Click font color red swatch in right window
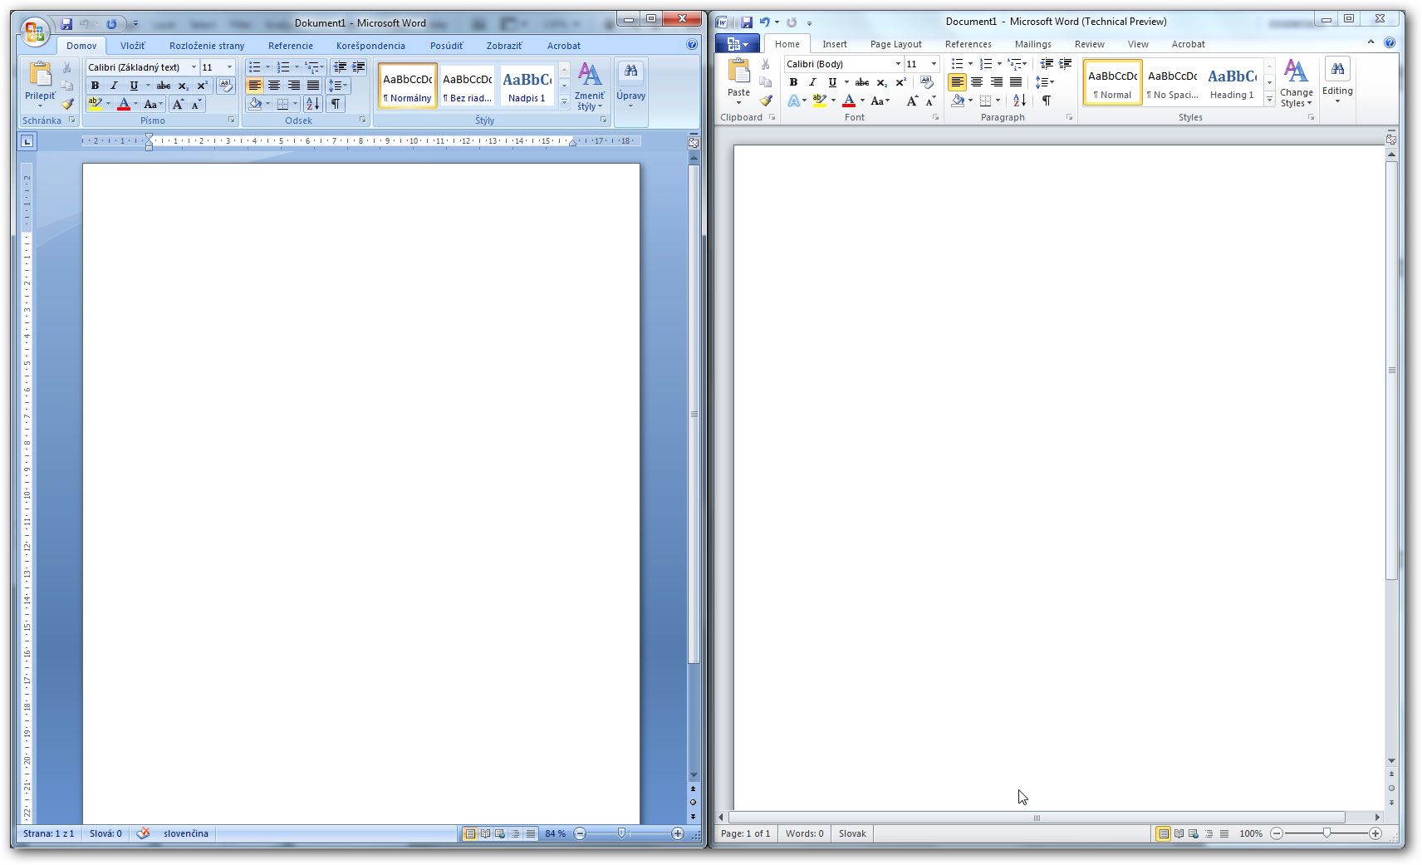This screenshot has height=865, width=1422. pyautogui.click(x=849, y=106)
